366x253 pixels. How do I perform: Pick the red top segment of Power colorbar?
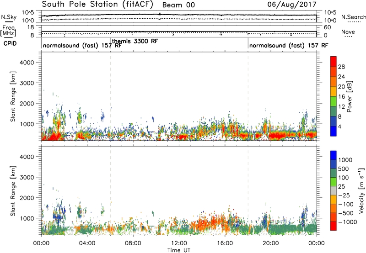click(334, 61)
